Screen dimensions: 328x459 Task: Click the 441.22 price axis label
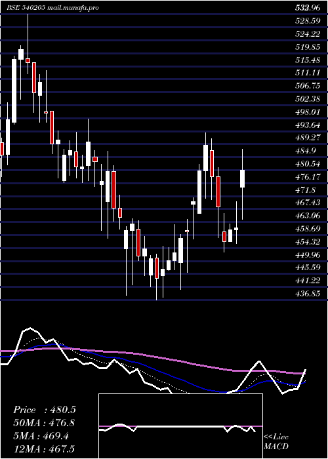[308, 281]
